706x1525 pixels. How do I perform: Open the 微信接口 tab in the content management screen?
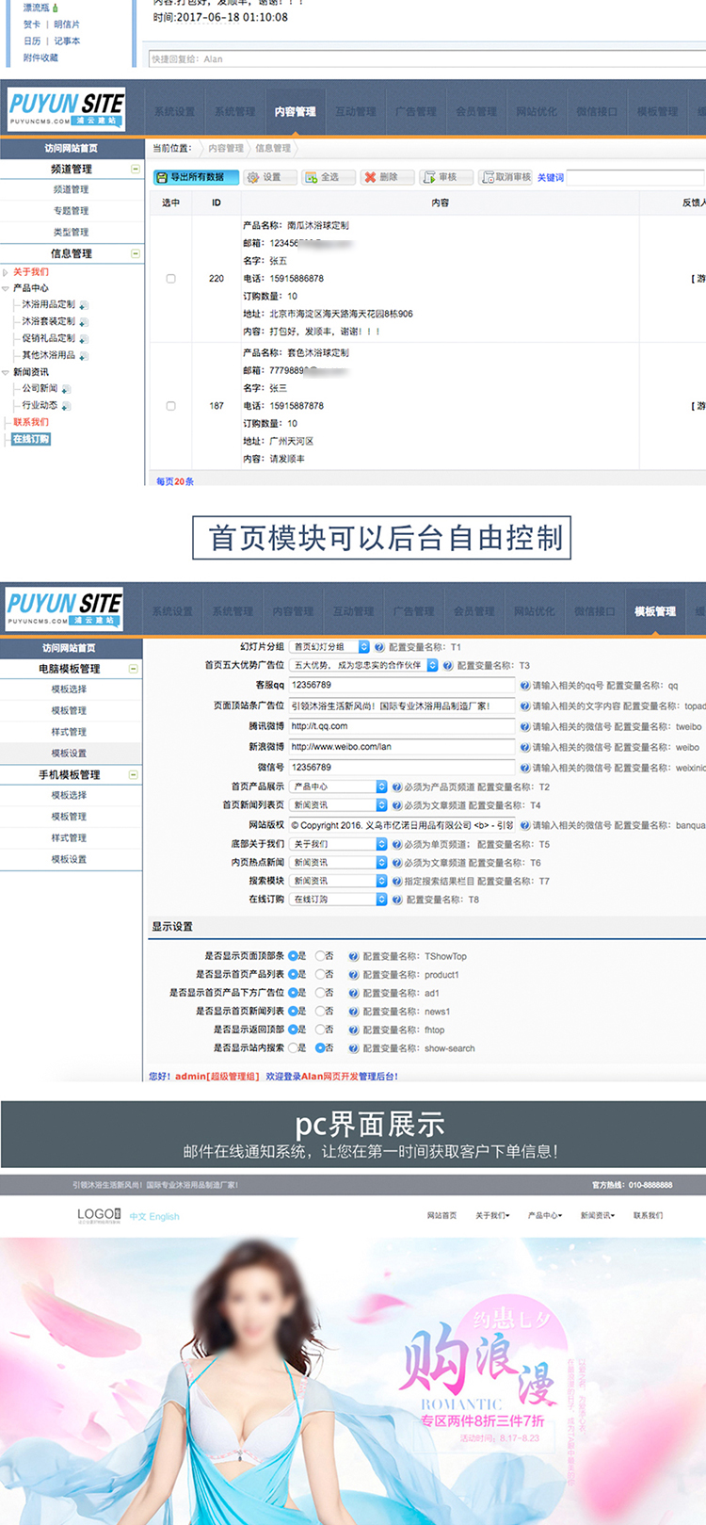[x=597, y=111]
